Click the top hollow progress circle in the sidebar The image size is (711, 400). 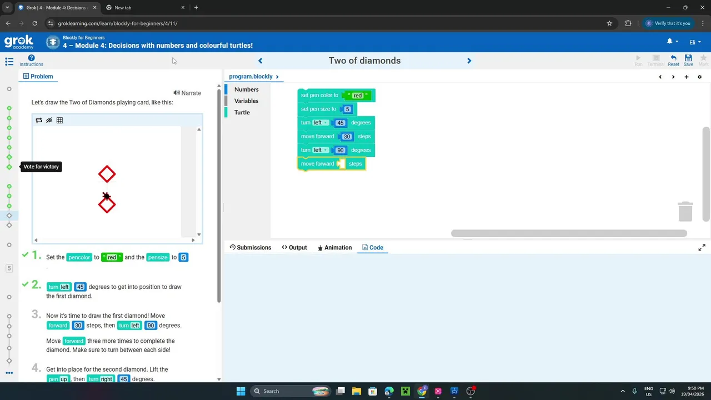tap(9, 89)
